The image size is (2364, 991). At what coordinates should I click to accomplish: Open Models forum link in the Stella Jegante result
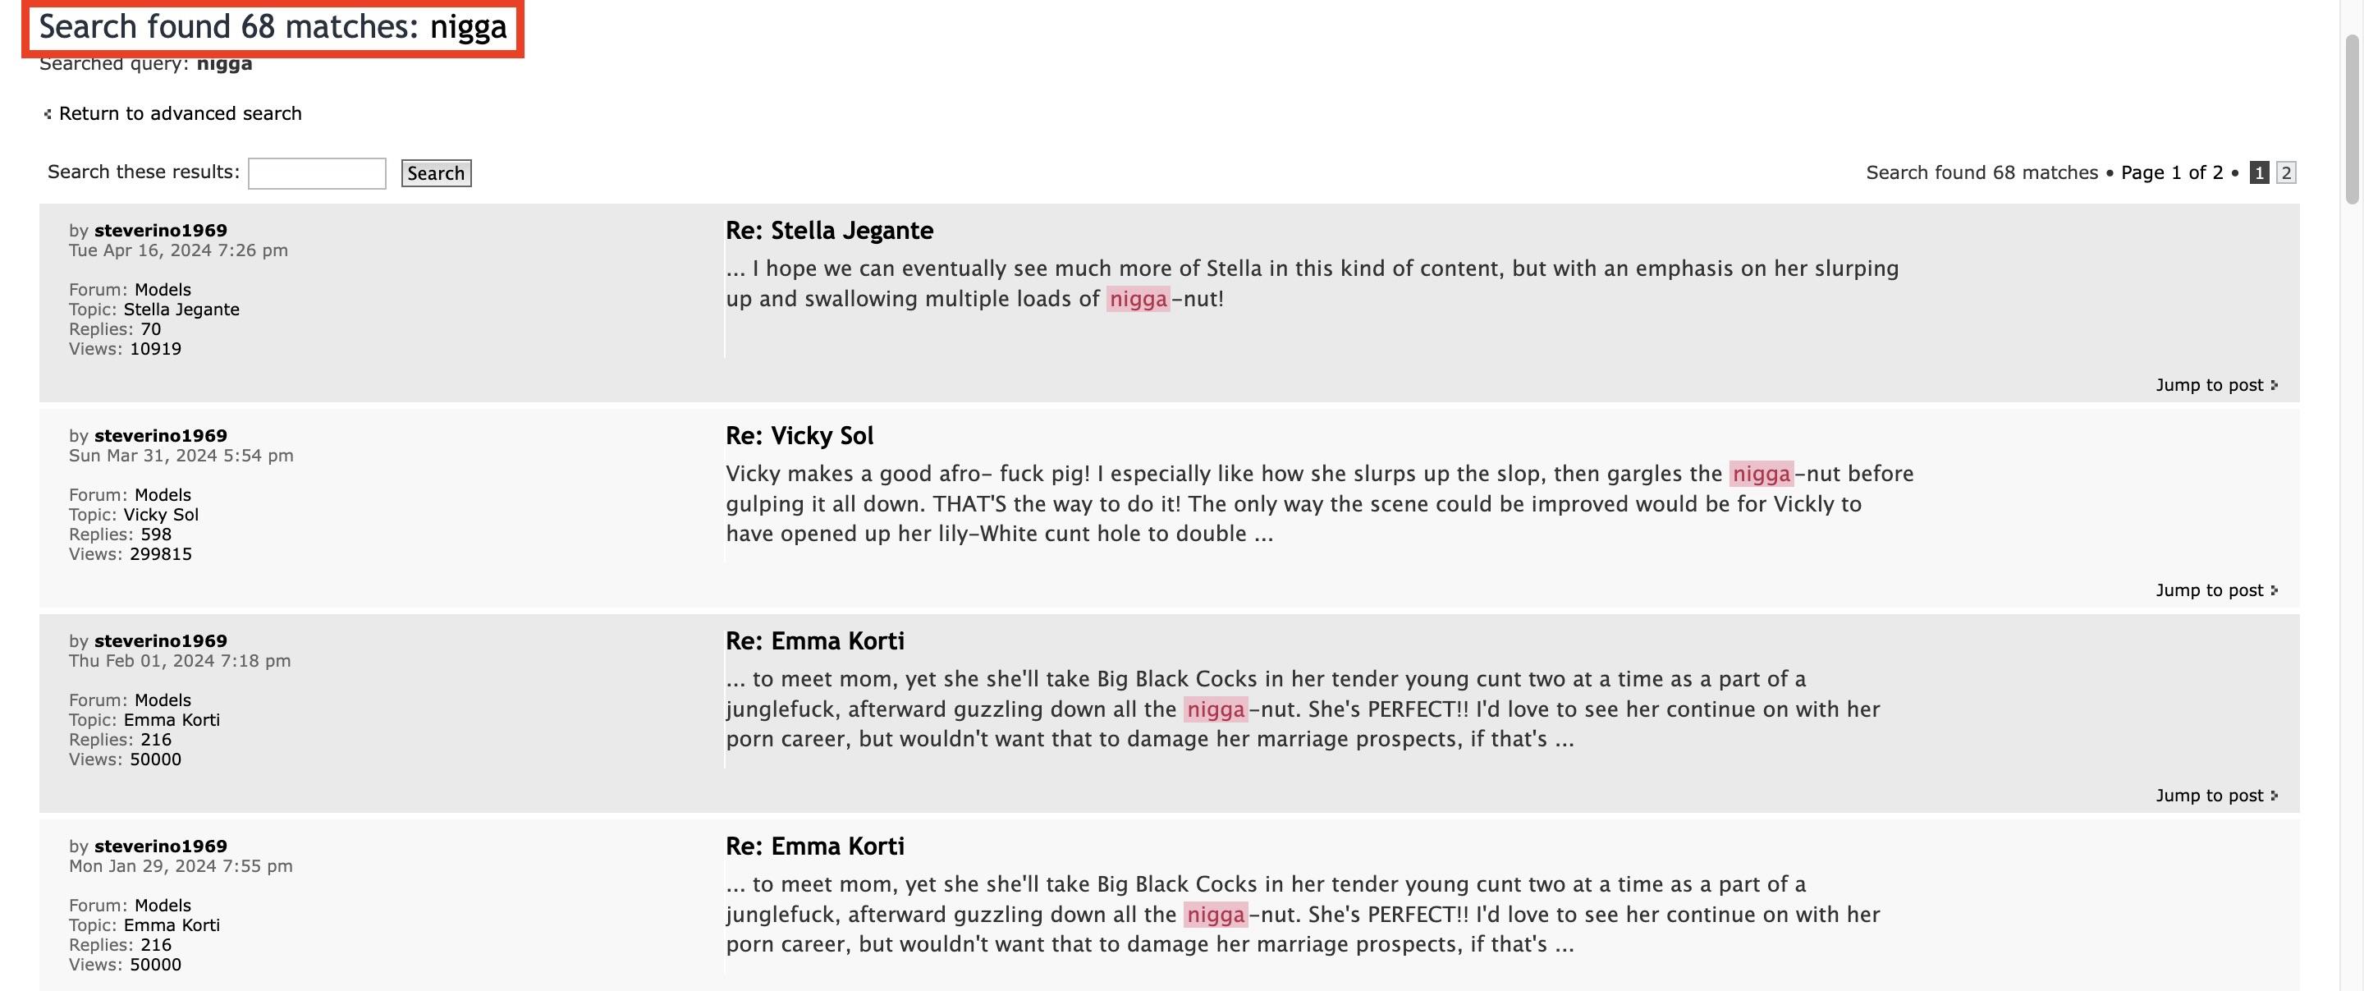point(163,290)
